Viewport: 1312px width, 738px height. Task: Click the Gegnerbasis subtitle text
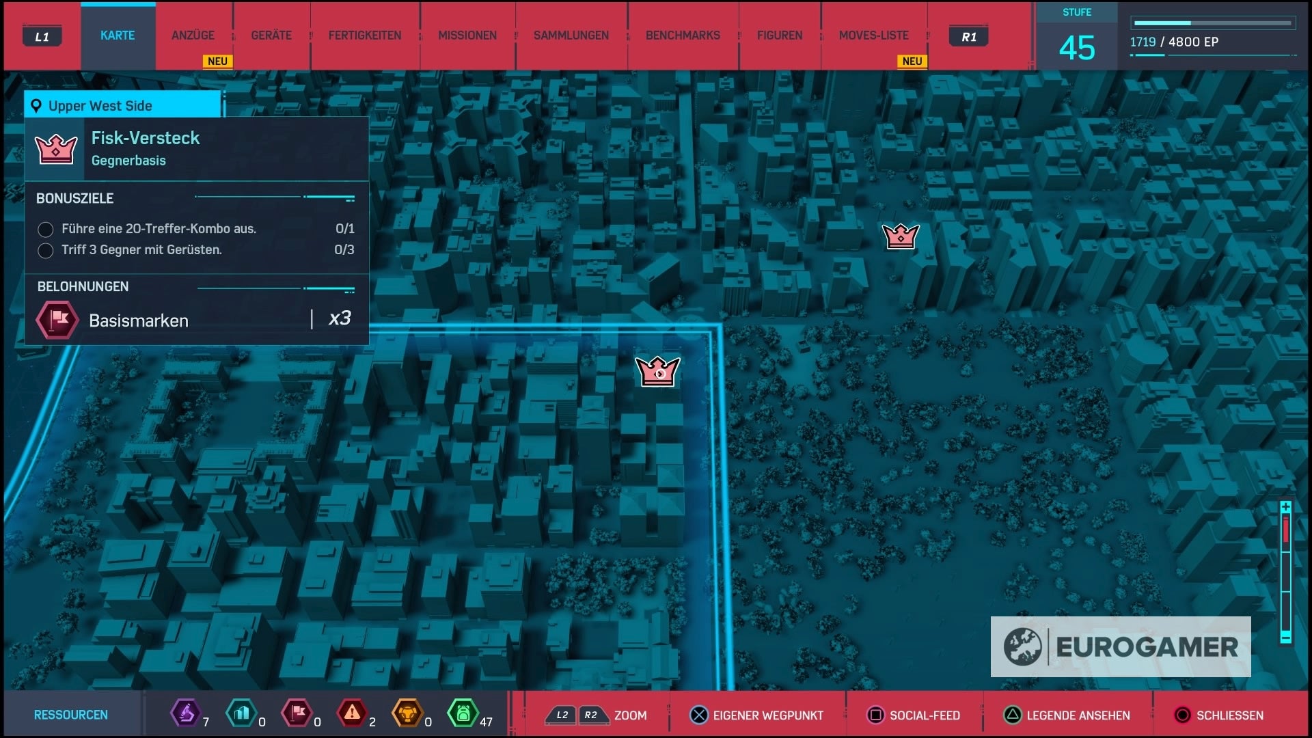128,161
